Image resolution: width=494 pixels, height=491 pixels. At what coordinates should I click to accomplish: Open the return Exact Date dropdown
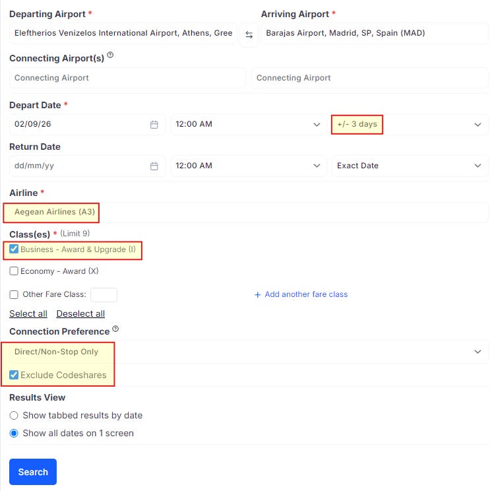pyautogui.click(x=410, y=166)
